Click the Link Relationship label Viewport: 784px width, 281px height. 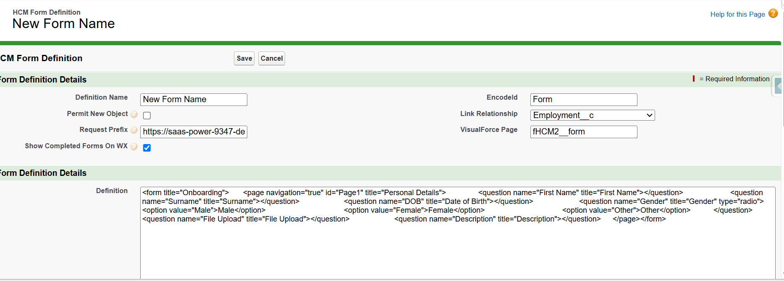[489, 113]
